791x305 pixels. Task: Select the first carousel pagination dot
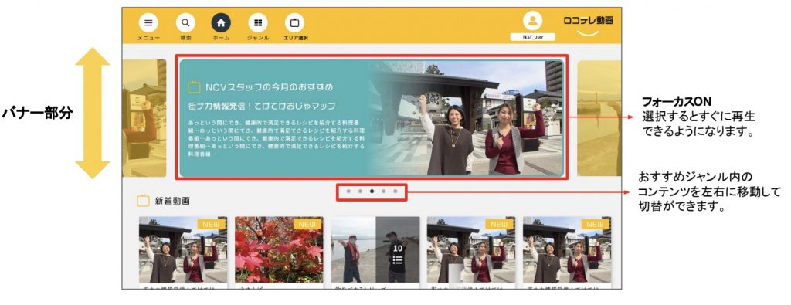(348, 191)
